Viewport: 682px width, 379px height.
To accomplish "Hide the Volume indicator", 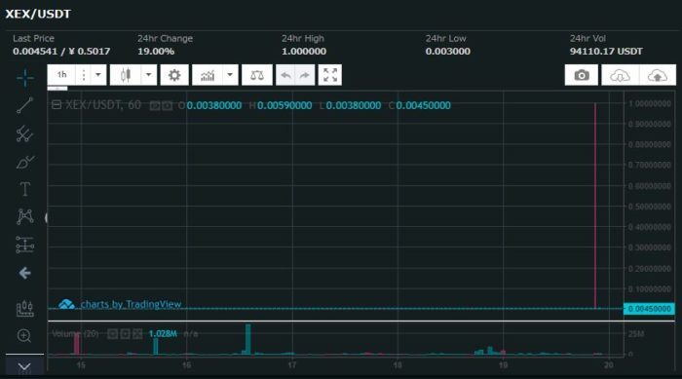I will 113,334.
